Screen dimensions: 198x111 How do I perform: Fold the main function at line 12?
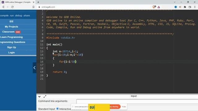pos(45,48)
